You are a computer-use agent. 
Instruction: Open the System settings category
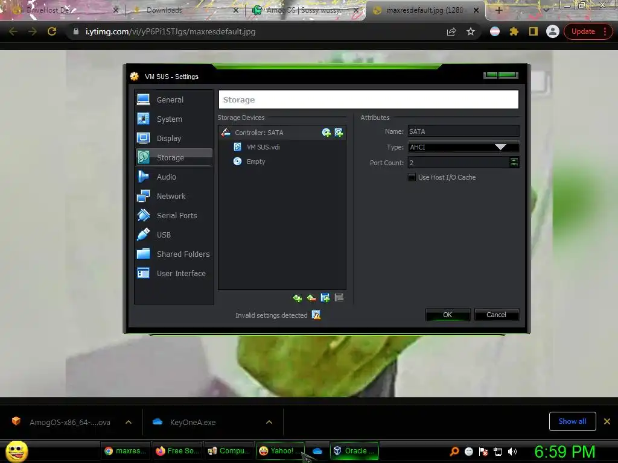click(x=173, y=119)
